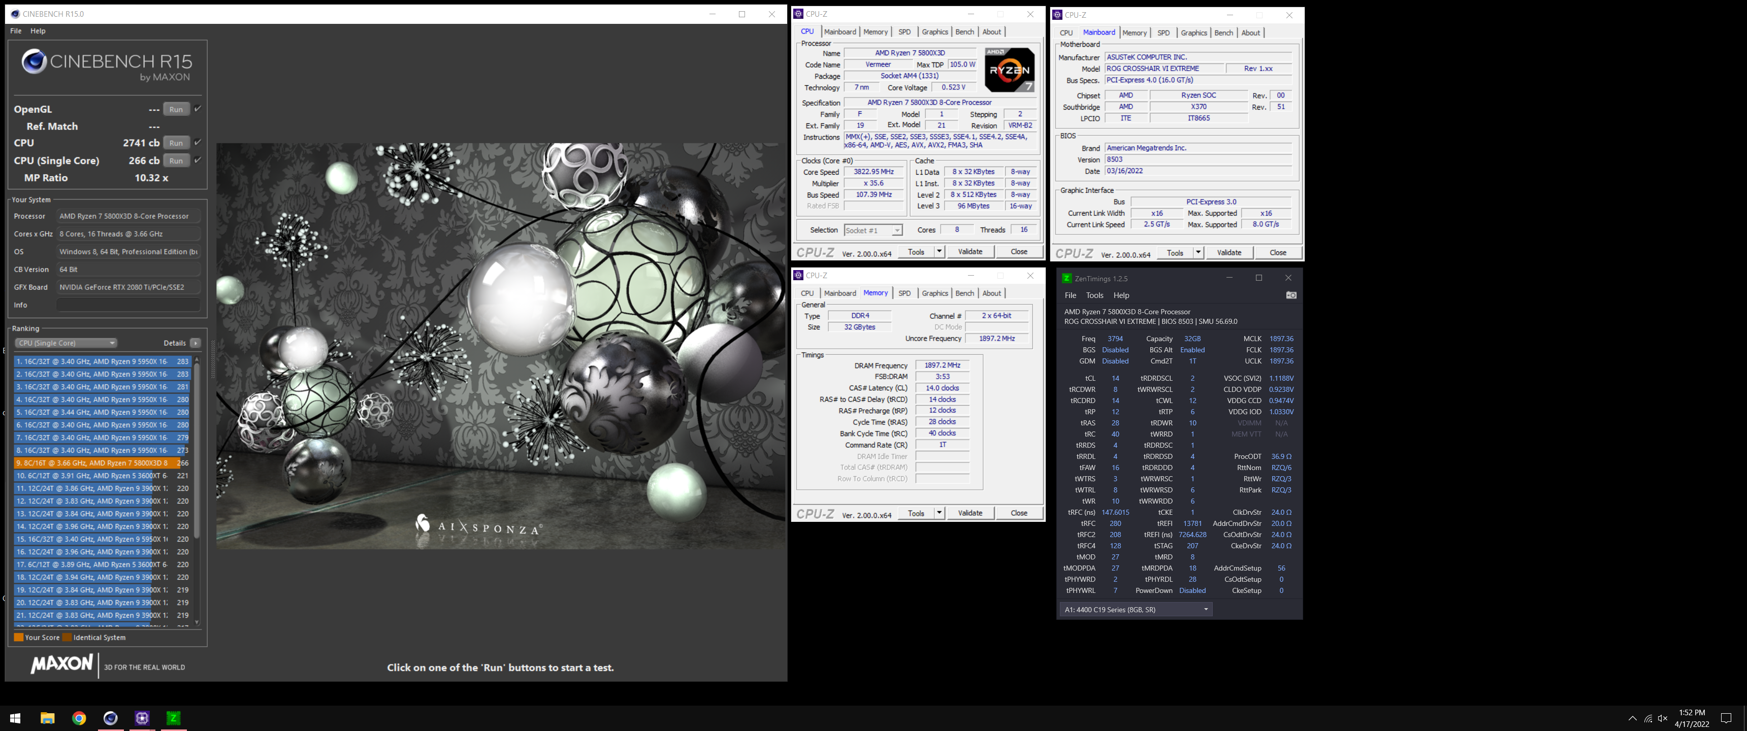Open the network tray icon
The height and width of the screenshot is (731, 1747).
point(1648,719)
